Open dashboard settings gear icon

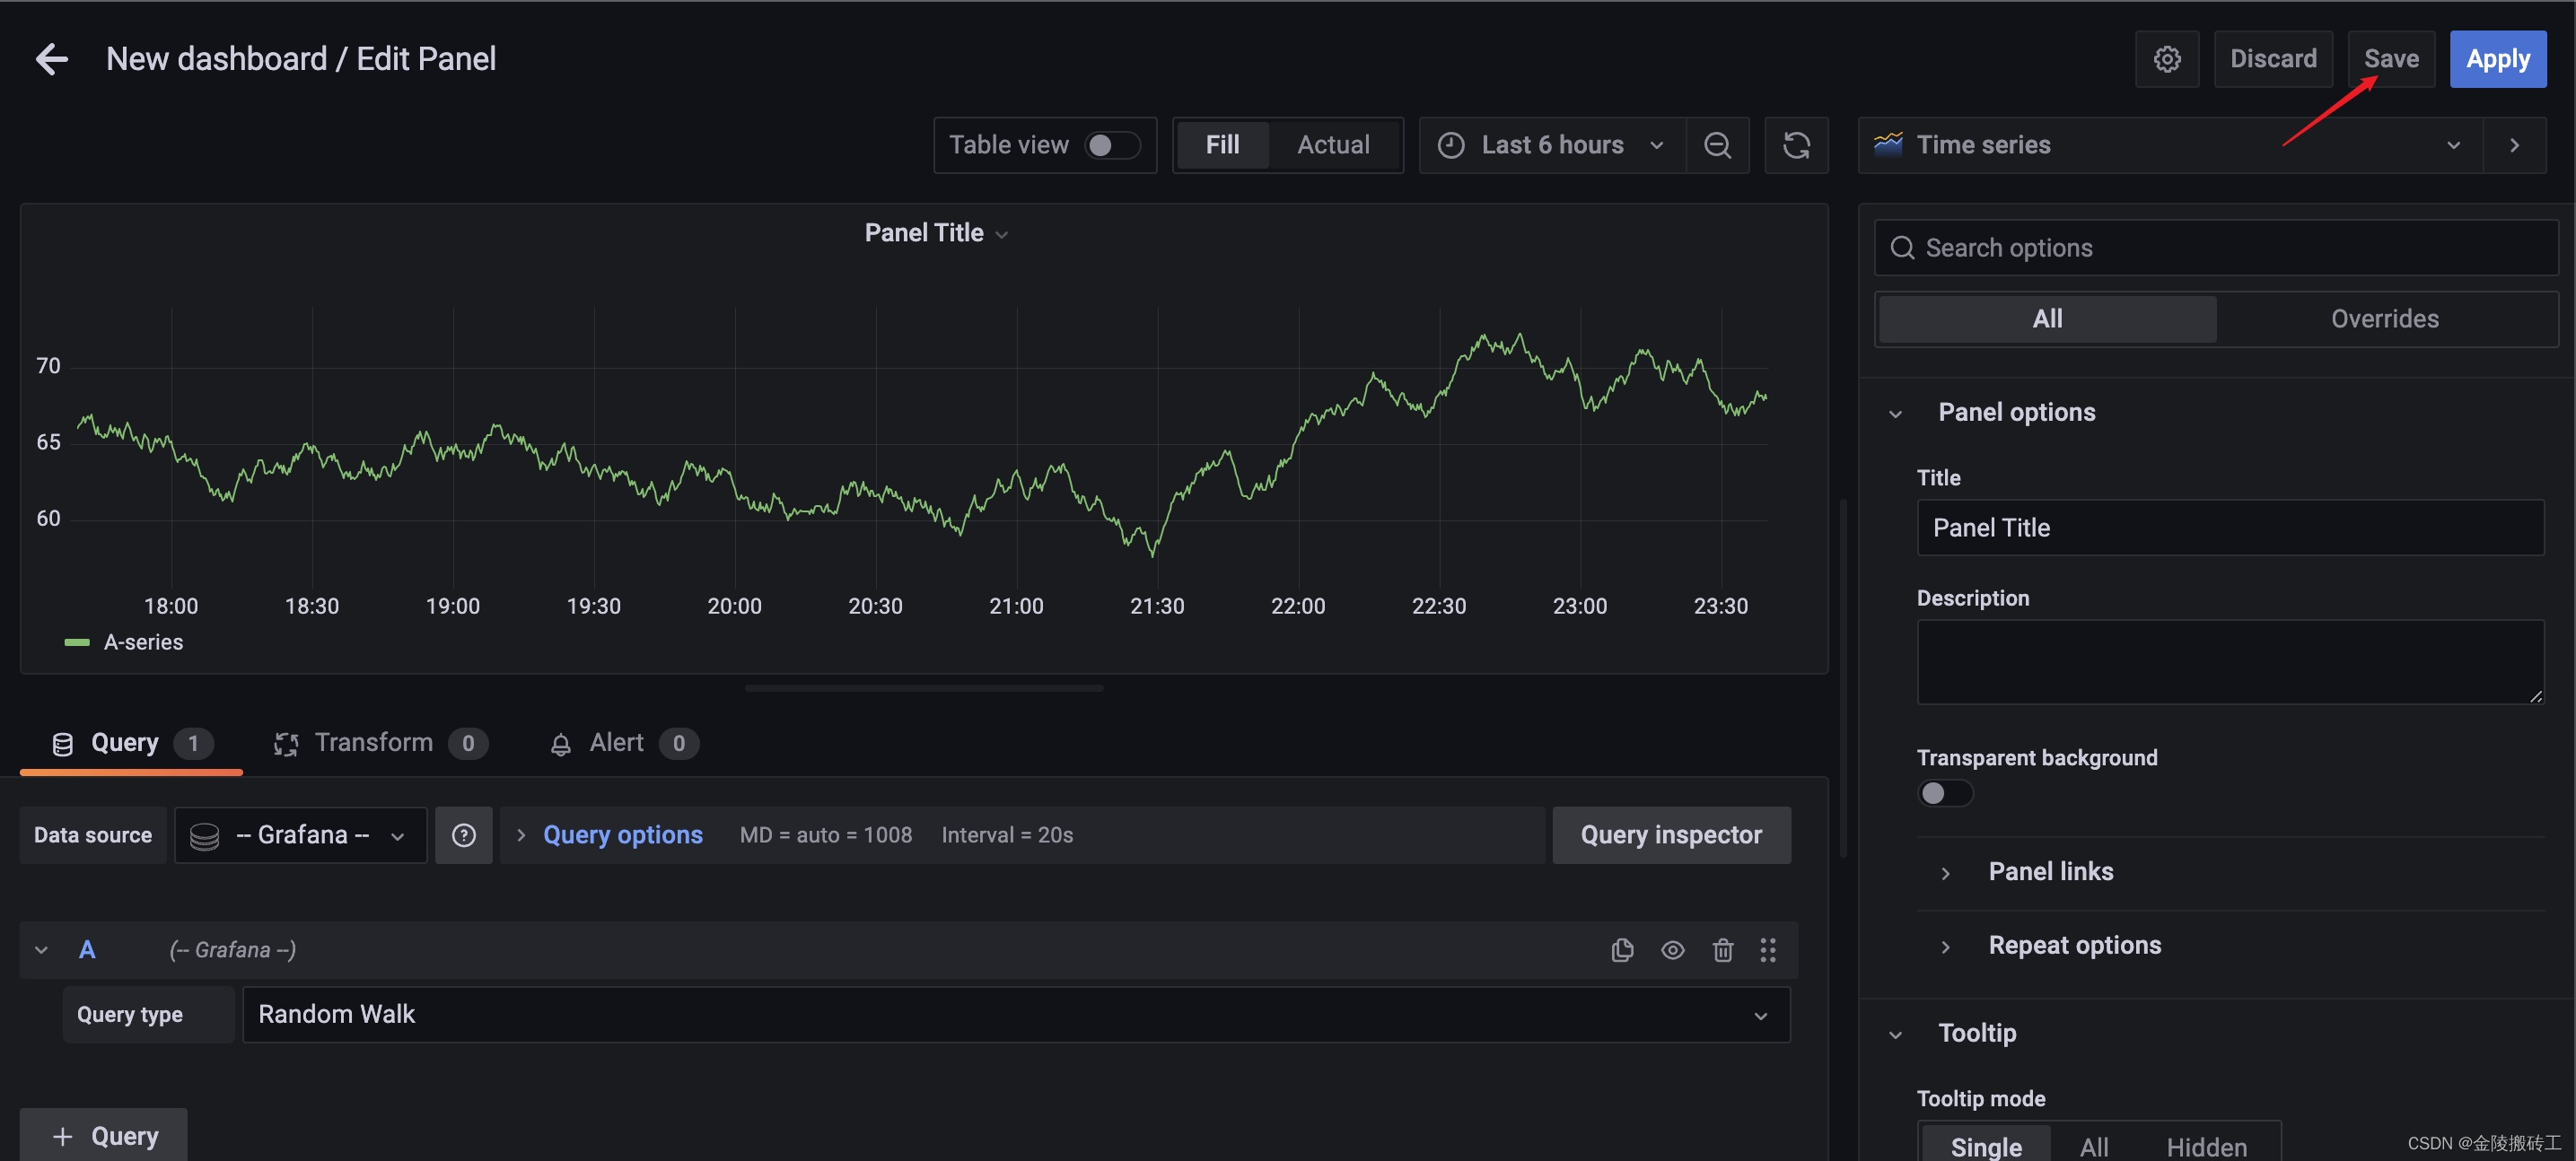pos(2166,59)
